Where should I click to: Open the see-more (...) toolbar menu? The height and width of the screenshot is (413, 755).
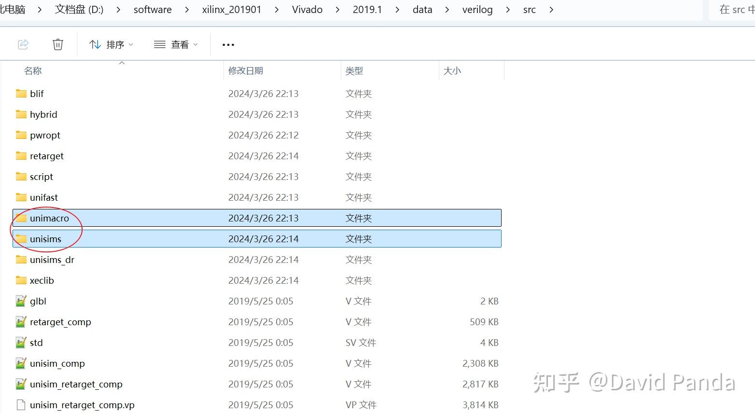[227, 44]
